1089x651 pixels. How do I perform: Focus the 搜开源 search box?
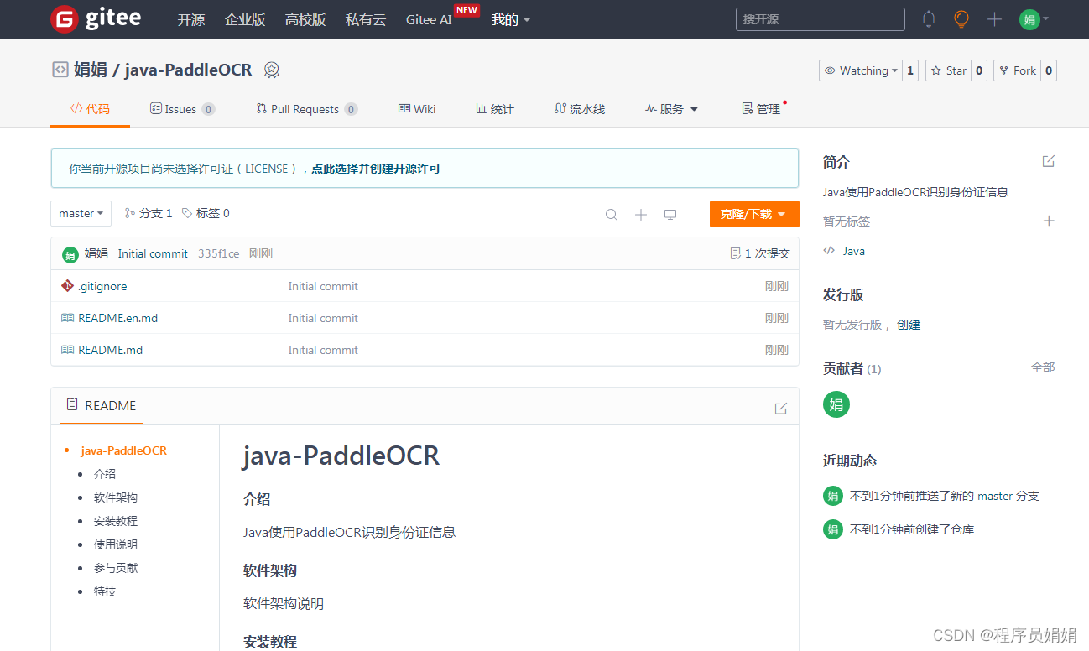821,19
